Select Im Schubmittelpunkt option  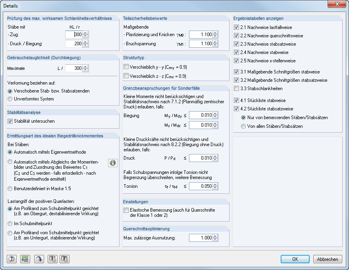tap(10, 224)
